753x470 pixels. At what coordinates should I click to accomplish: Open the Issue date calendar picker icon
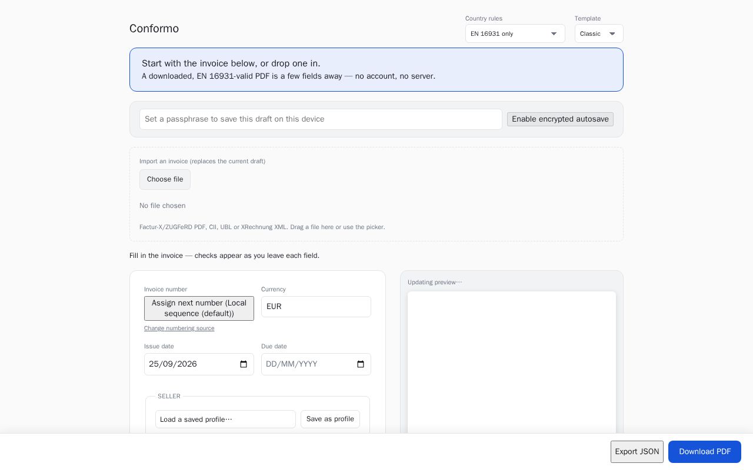pyautogui.click(x=244, y=364)
